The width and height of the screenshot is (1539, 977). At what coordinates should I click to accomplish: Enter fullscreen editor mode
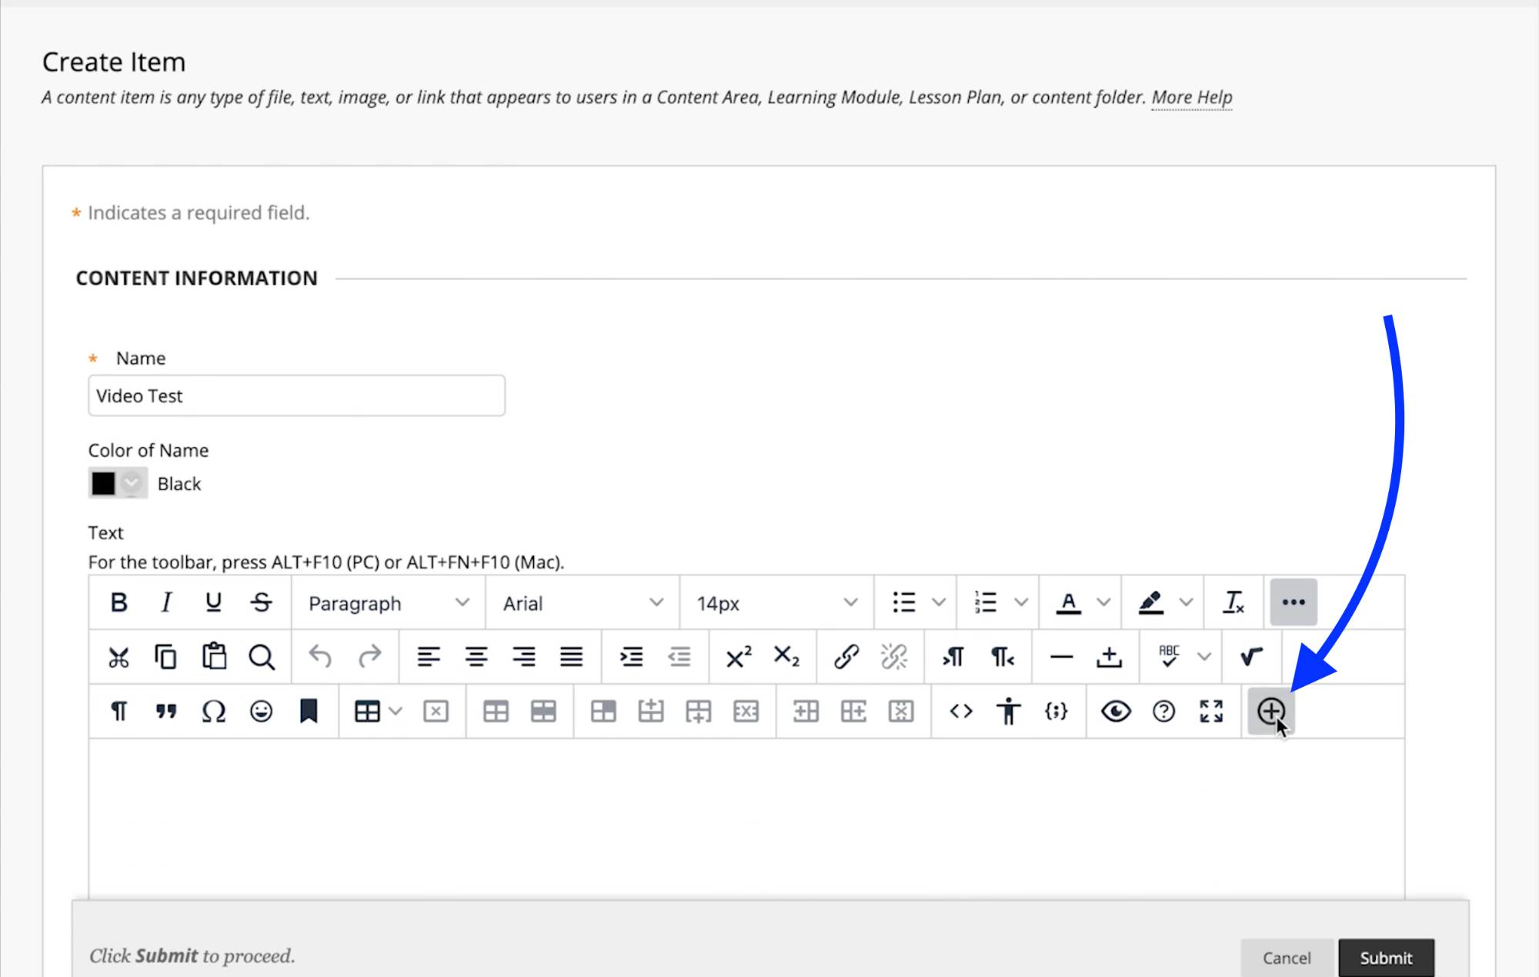[1211, 711]
